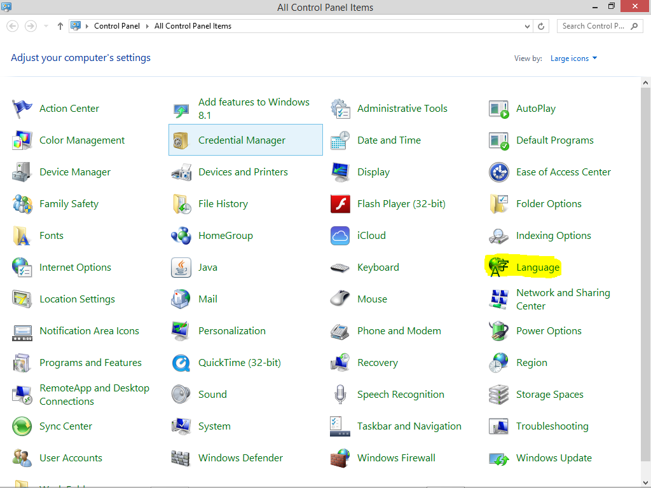
Task: Select the All Control Panel Items breadcrumb
Action: pyautogui.click(x=193, y=26)
